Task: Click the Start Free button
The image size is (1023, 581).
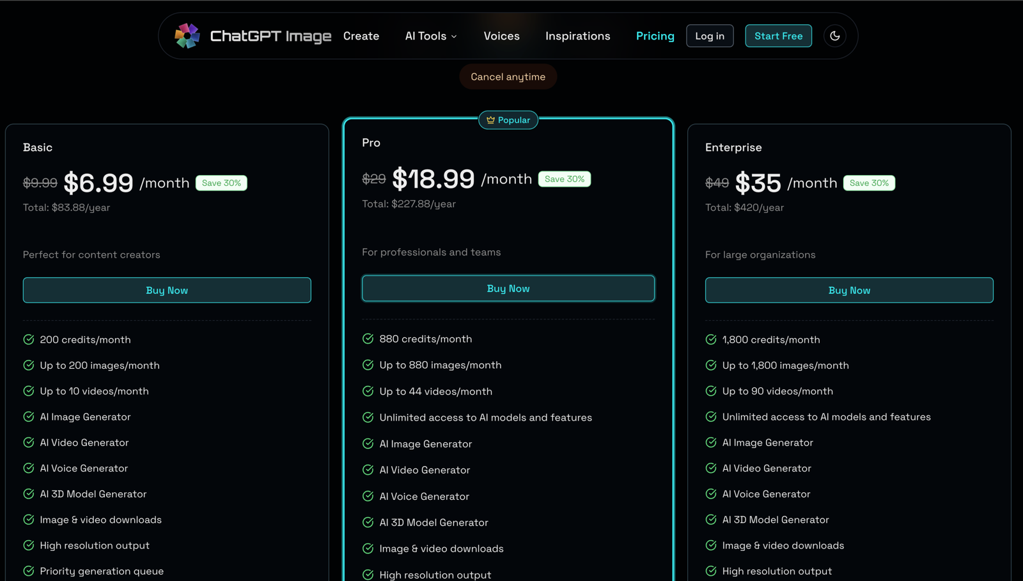Action: click(778, 36)
